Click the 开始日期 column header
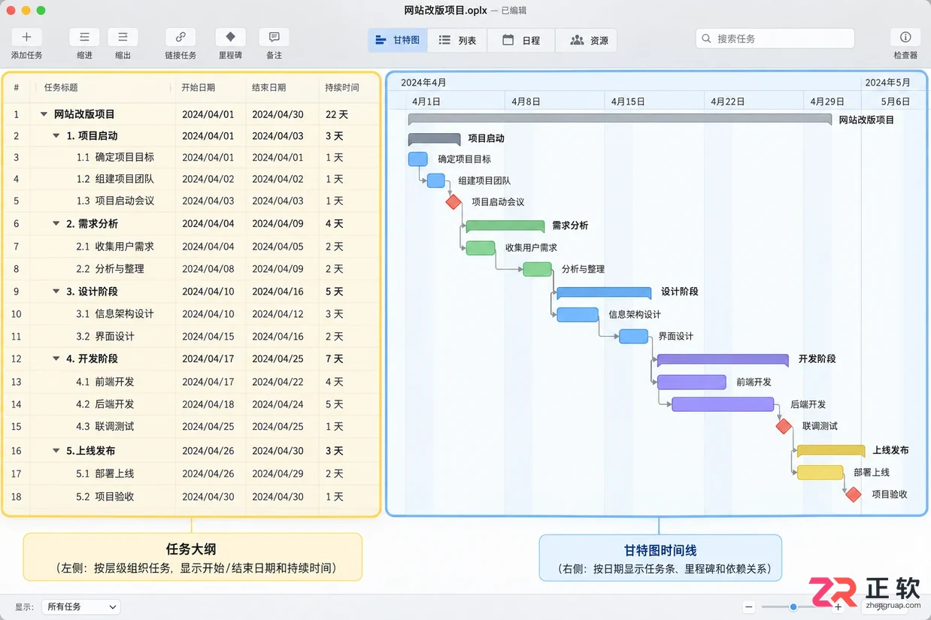Viewport: 931px width, 620px height. click(x=198, y=87)
